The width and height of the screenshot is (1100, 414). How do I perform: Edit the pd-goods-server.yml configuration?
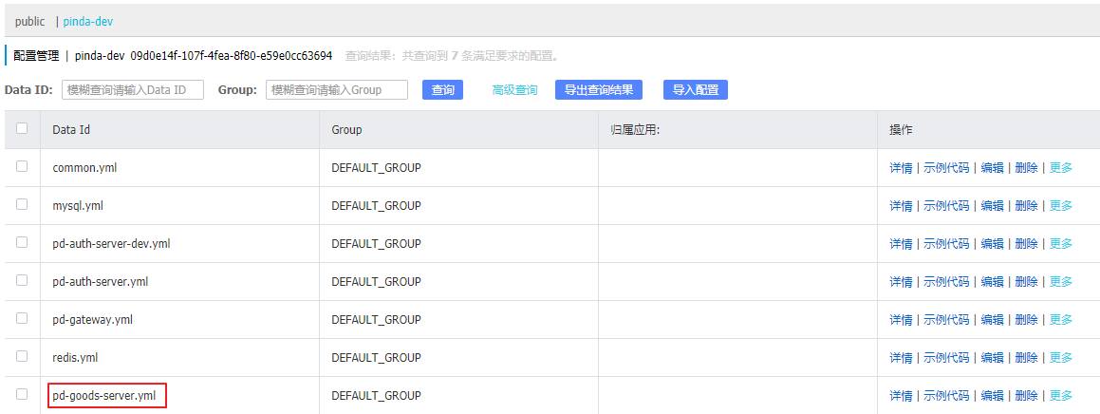click(x=992, y=396)
